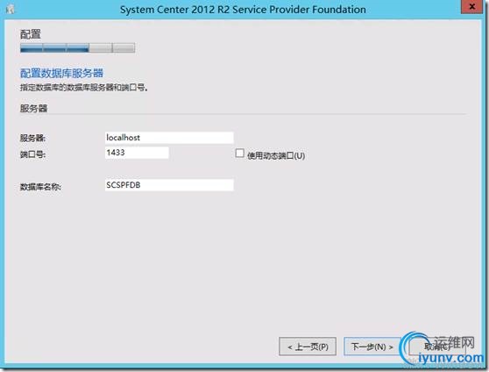This screenshot has width=489, height=372.
Task: Cancel setup with the 取消 button
Action: click(x=436, y=347)
